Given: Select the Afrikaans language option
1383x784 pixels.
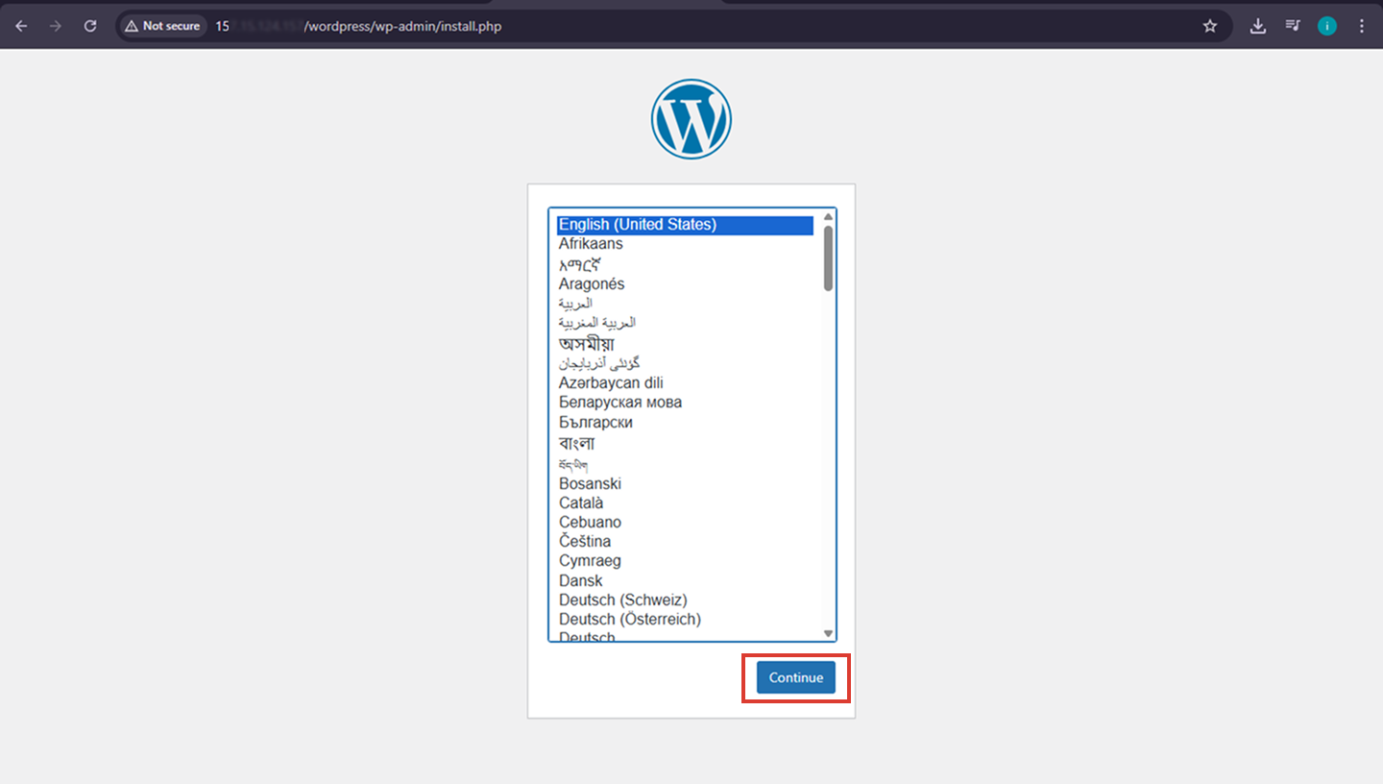Looking at the screenshot, I should tap(591, 243).
